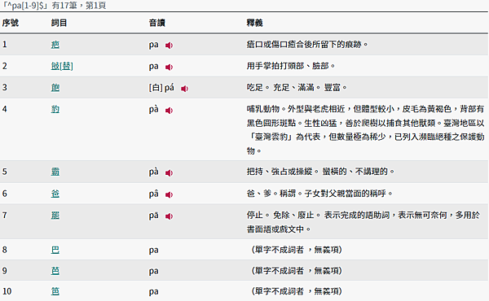Click '(單字不成詞者，無義項)' in row 10
Screen dimensions: 489x301
coord(297,291)
